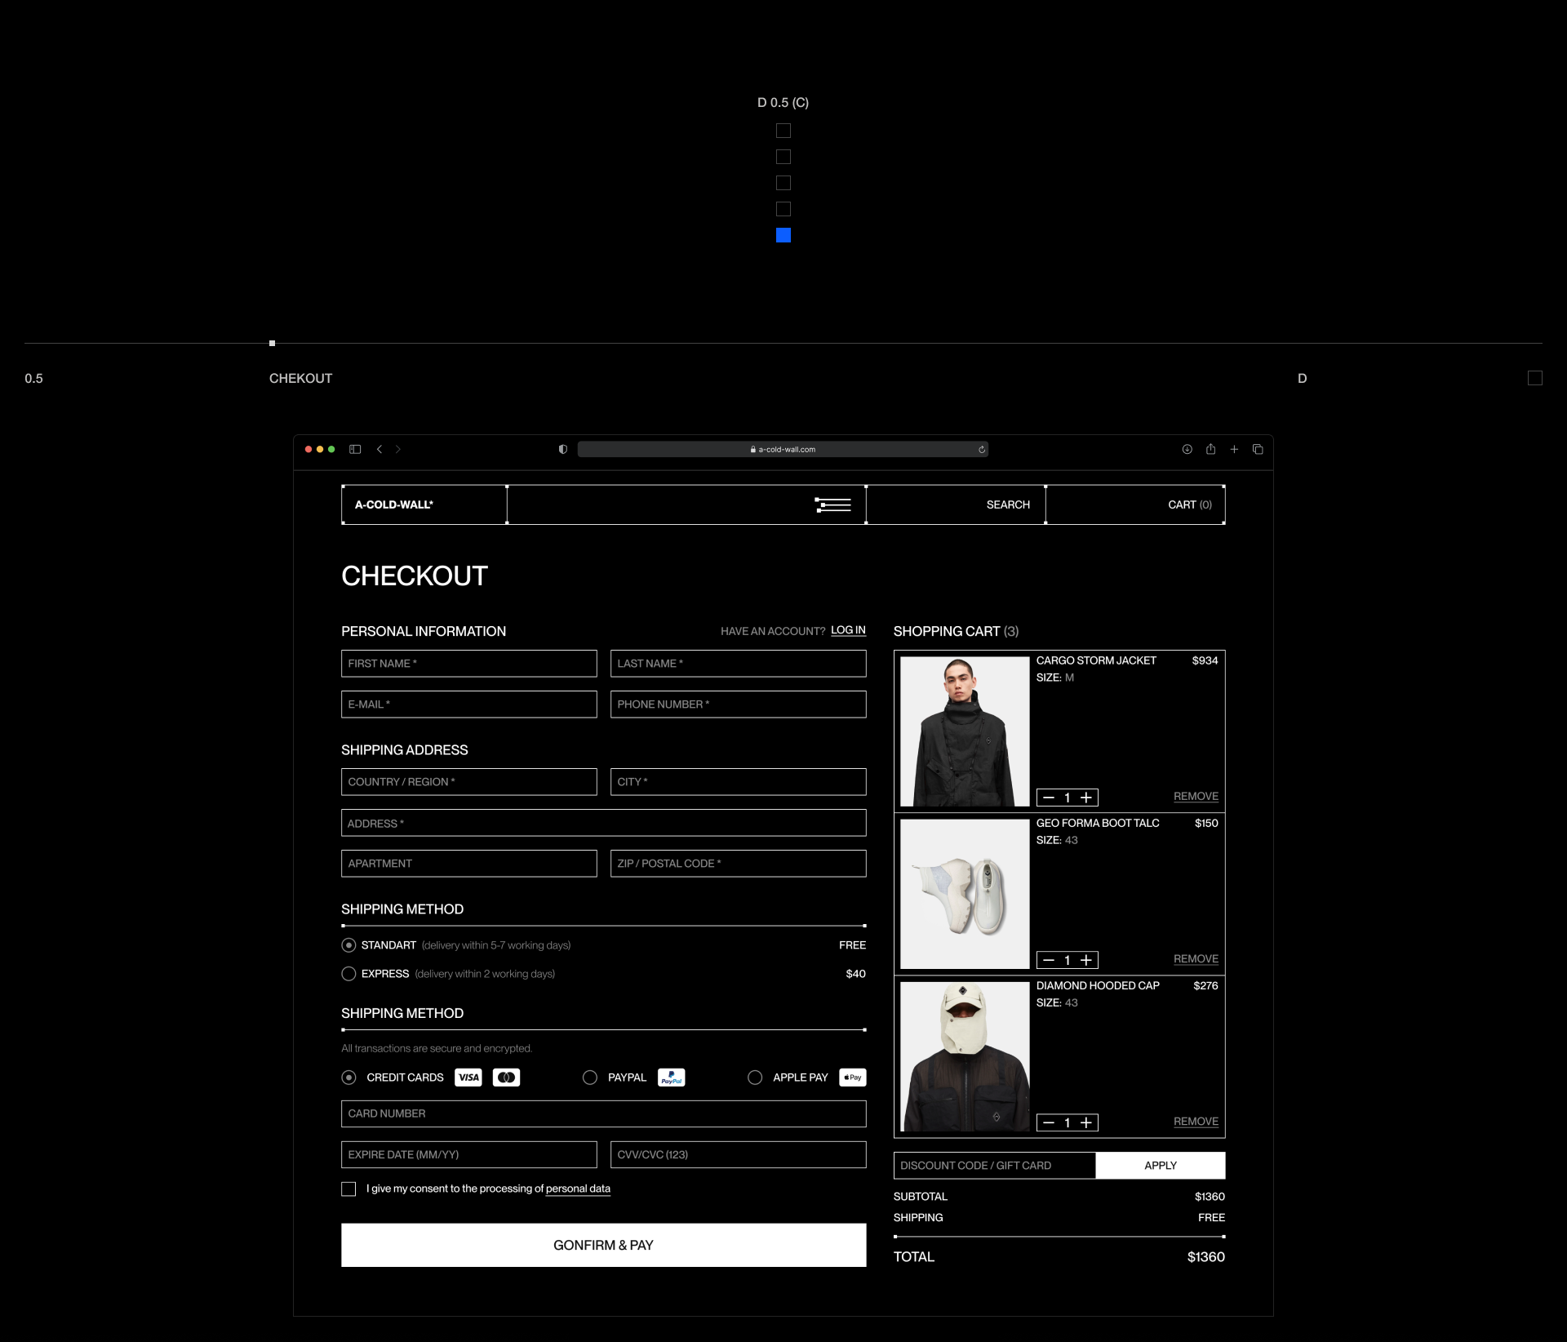Open the browser downloads icon
1567x1342 pixels.
tap(1187, 449)
